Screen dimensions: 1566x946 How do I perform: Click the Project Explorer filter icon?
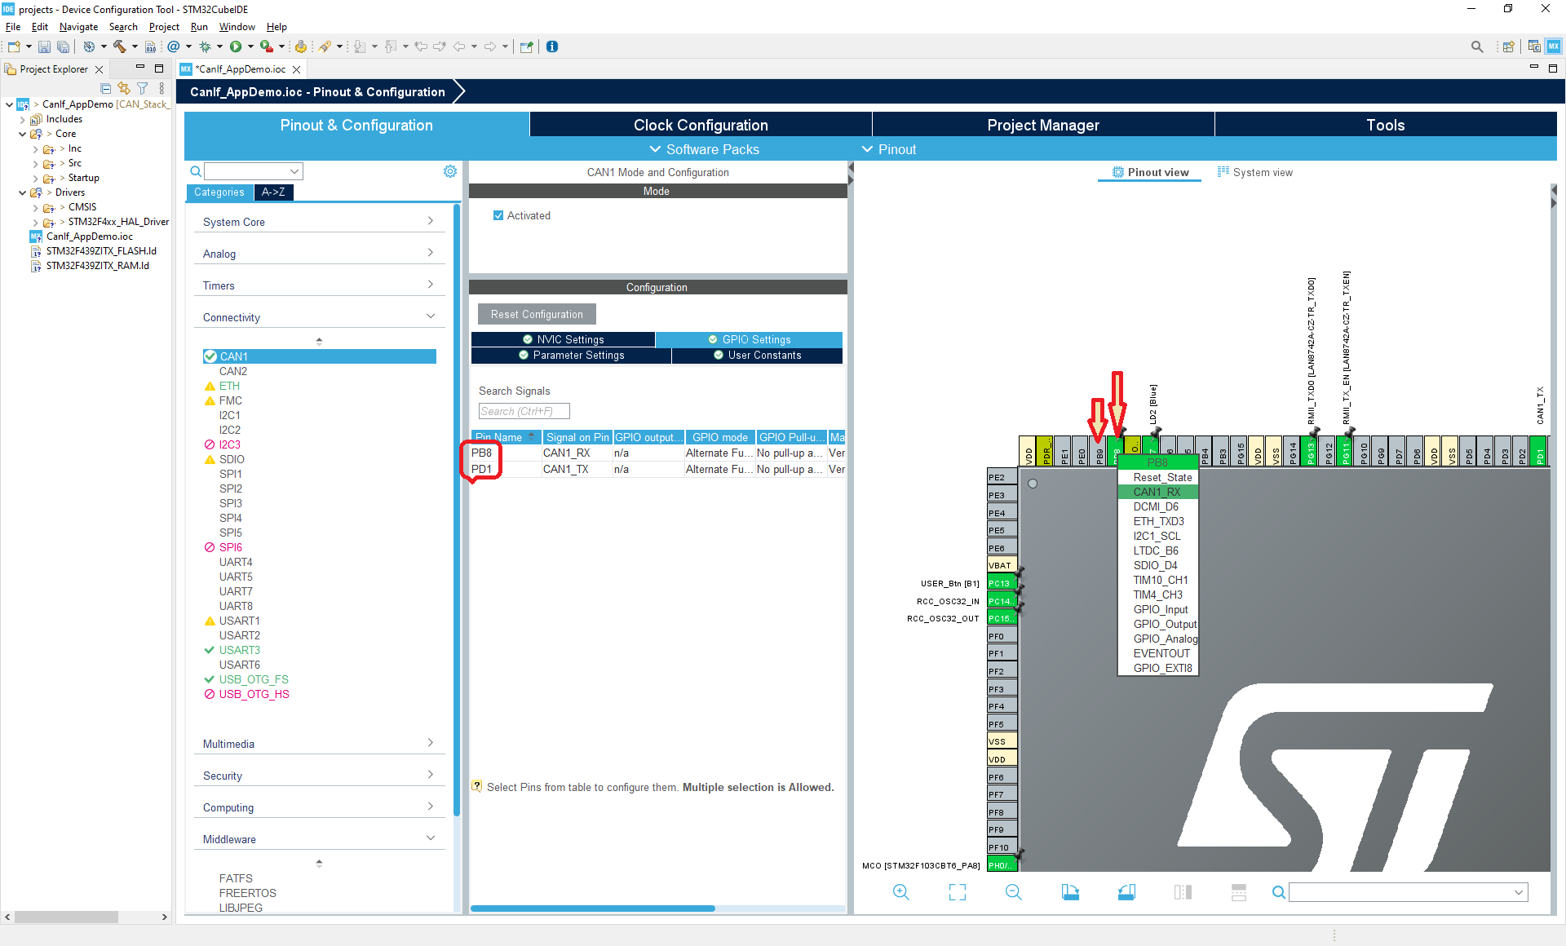[143, 88]
